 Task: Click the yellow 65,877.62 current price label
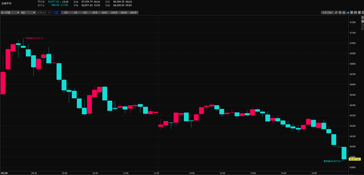click(354, 159)
